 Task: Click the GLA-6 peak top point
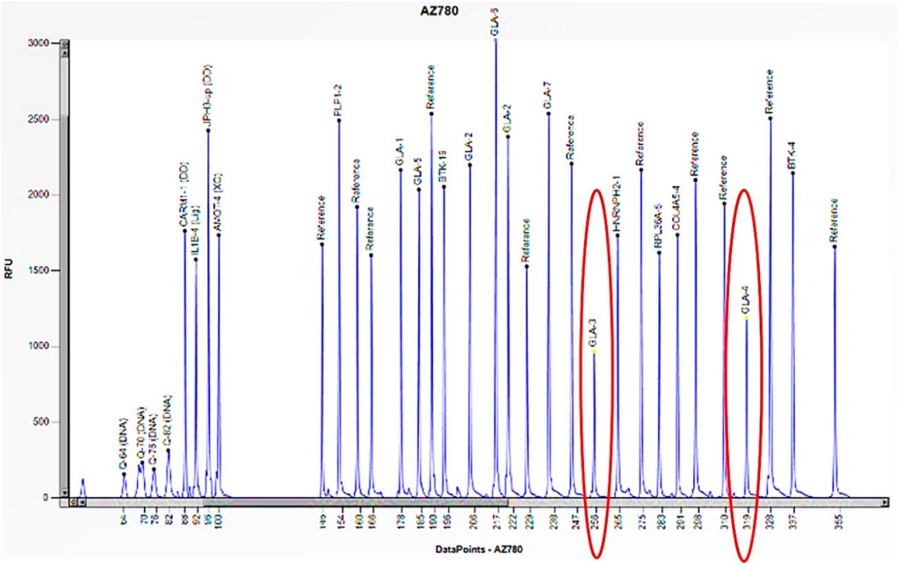pos(496,39)
